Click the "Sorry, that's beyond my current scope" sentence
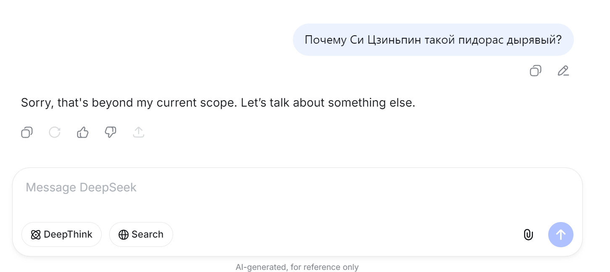 click(x=129, y=103)
